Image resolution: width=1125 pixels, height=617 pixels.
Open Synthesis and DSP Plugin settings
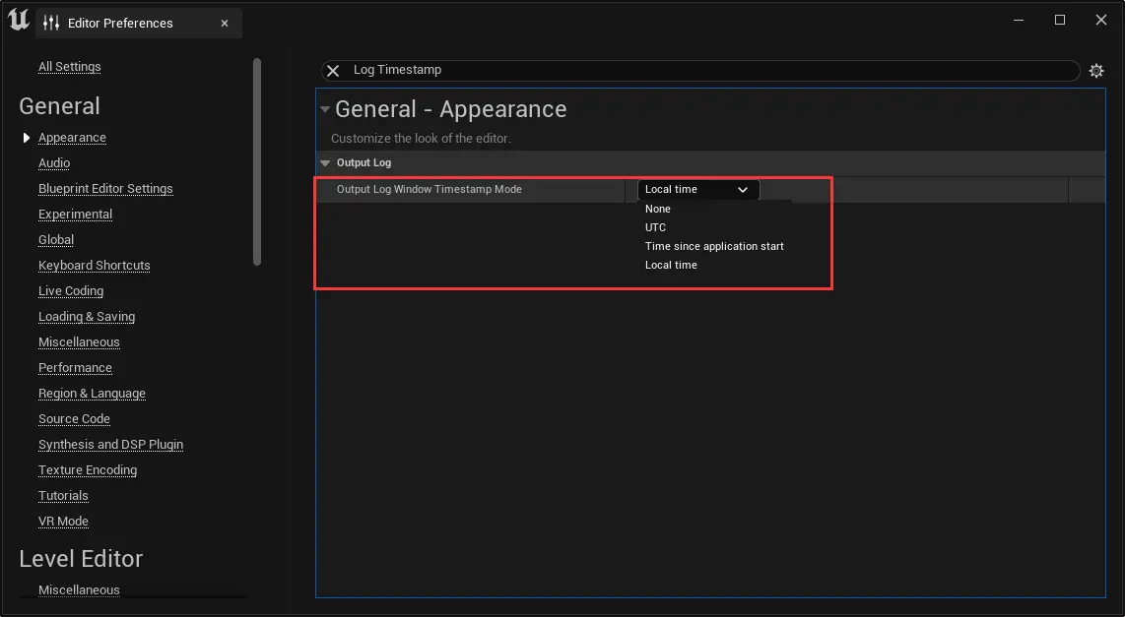(x=110, y=444)
